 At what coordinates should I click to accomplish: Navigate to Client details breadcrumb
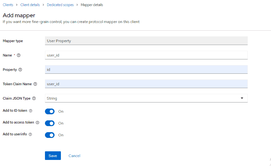[30, 5]
